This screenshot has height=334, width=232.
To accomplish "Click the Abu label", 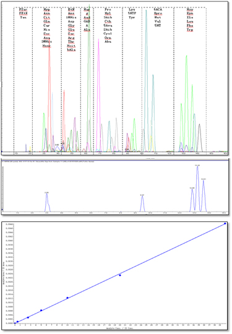I will pos(108,42).
